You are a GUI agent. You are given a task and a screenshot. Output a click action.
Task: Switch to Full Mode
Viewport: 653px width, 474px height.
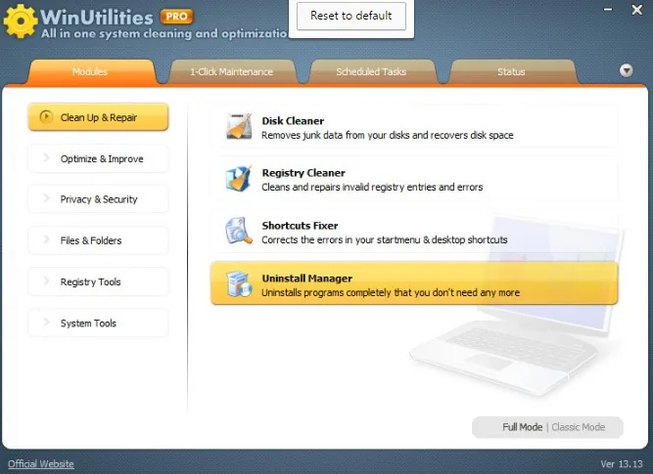(522, 427)
